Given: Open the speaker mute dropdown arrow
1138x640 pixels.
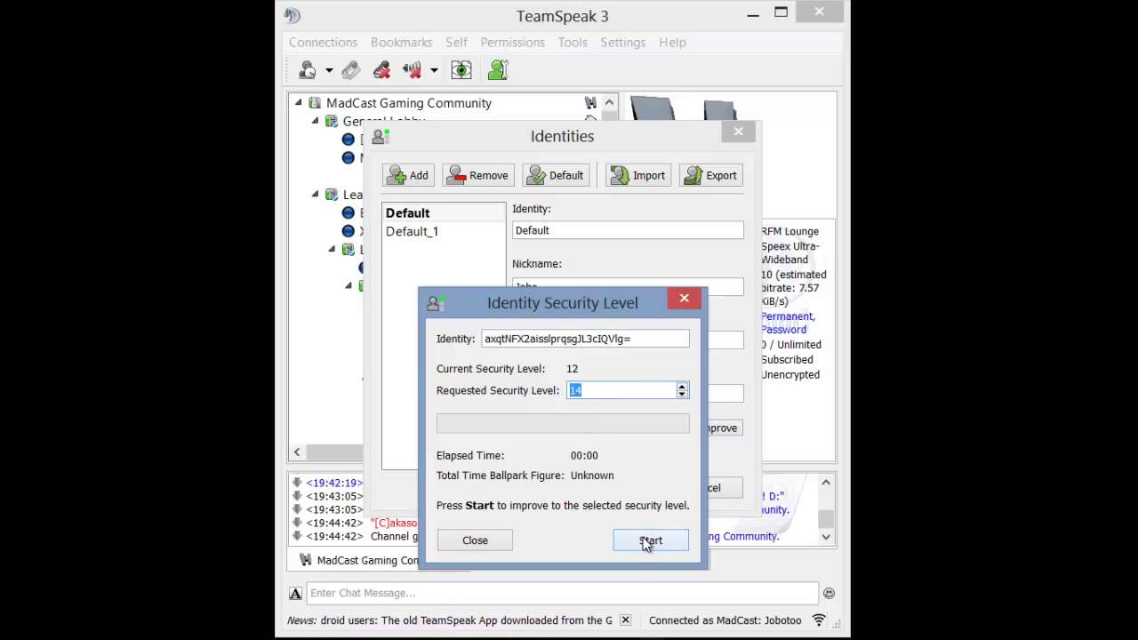Looking at the screenshot, I should tap(434, 70).
